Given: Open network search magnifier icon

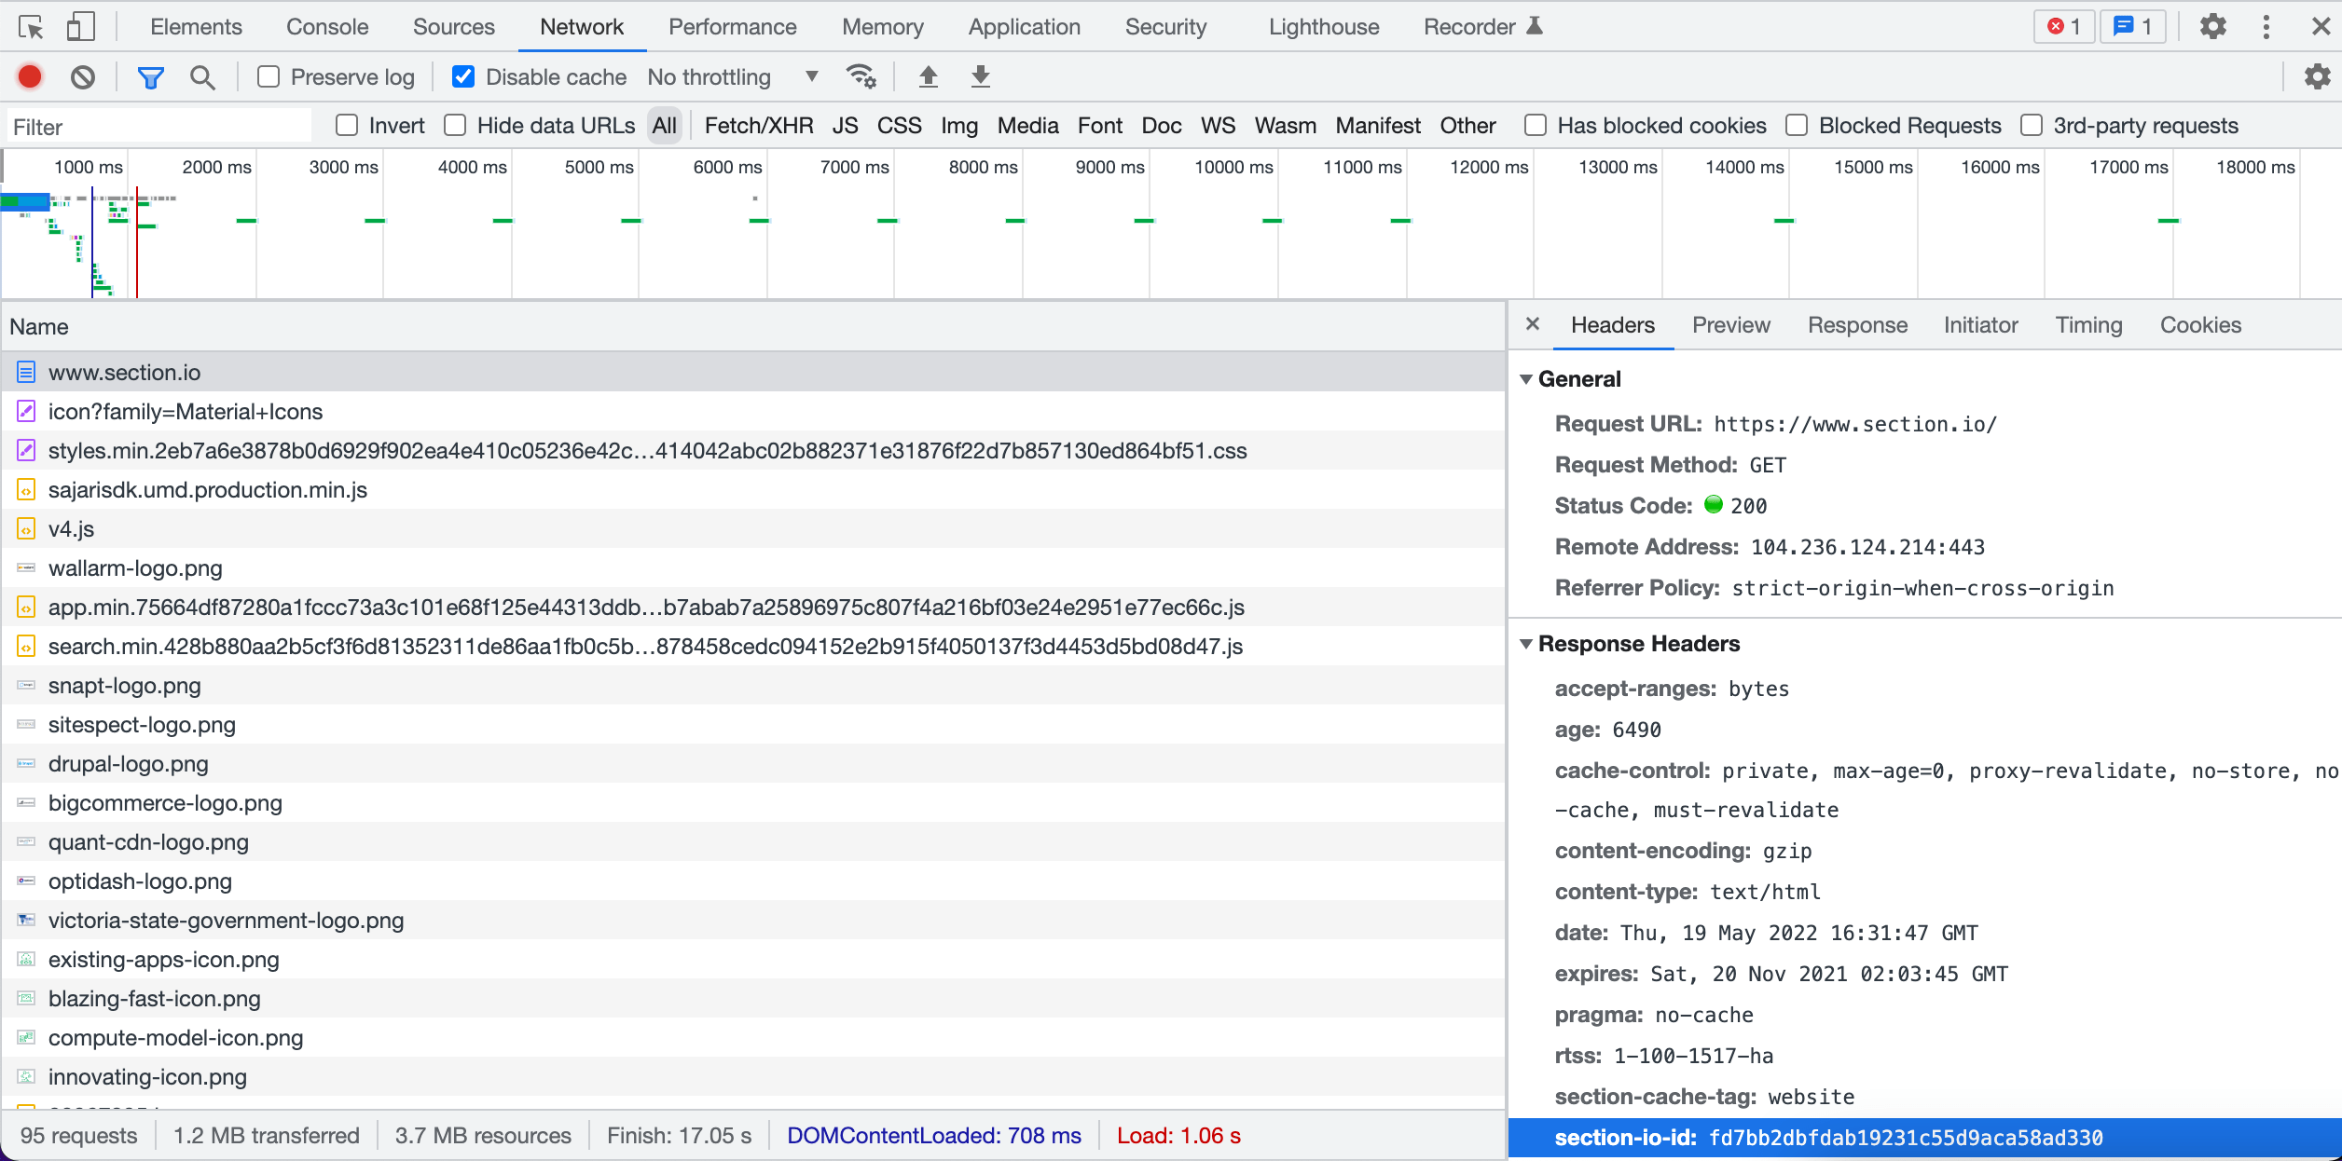Looking at the screenshot, I should click(202, 77).
